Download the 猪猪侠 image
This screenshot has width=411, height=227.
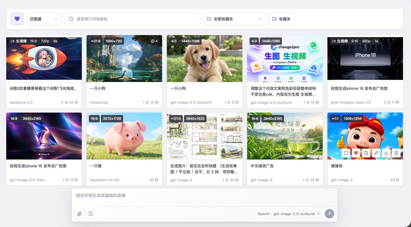tap(386, 153)
